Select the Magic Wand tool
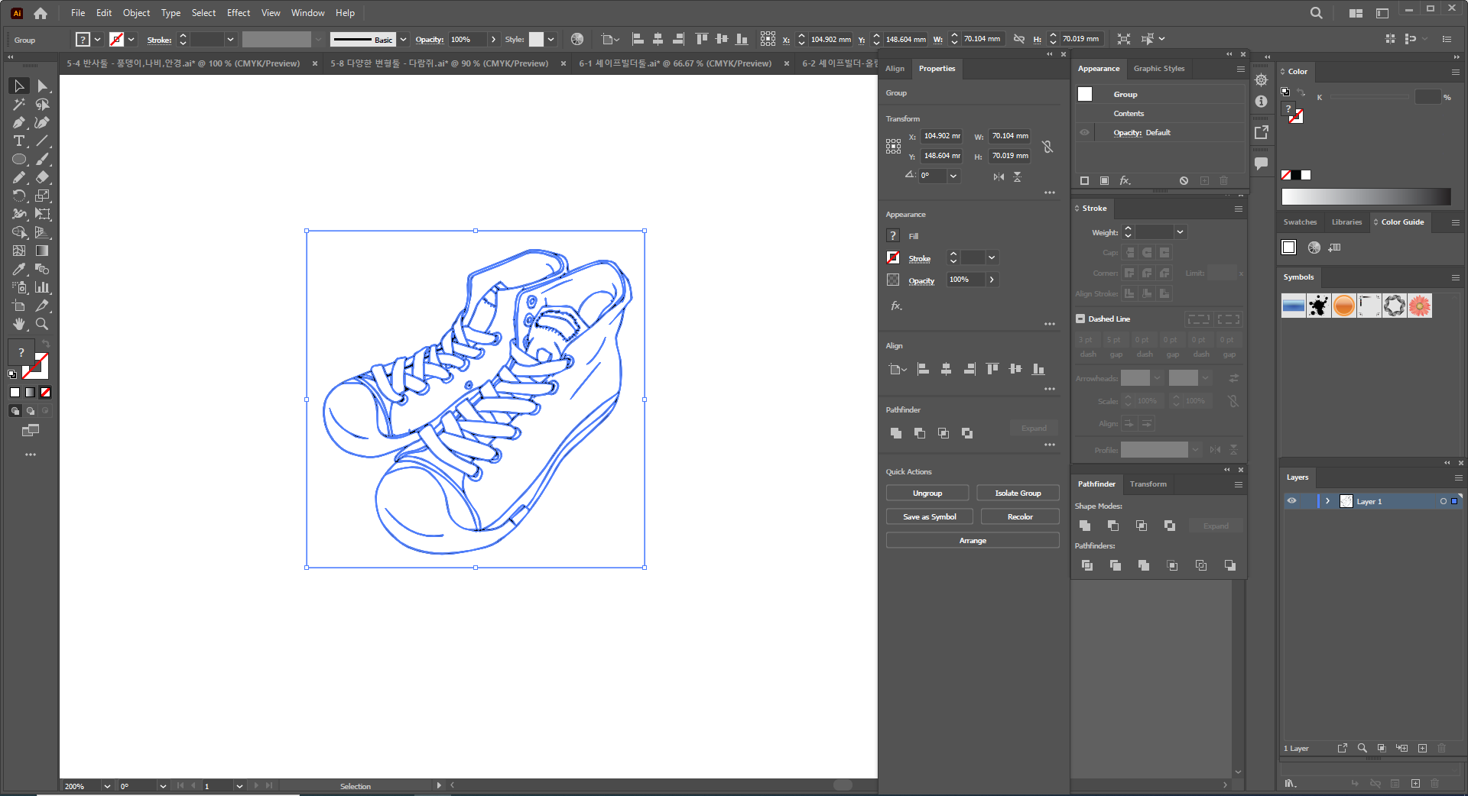The height and width of the screenshot is (796, 1468). pyautogui.click(x=19, y=104)
